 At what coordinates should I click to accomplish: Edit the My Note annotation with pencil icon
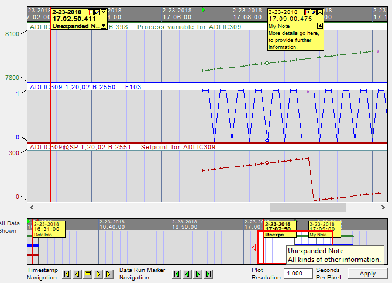tap(314, 12)
